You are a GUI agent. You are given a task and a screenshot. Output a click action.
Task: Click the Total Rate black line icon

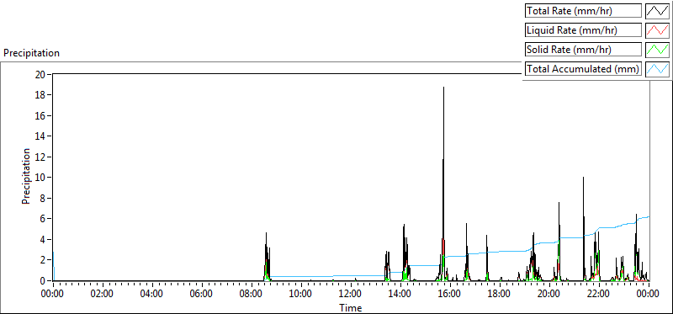(657, 10)
